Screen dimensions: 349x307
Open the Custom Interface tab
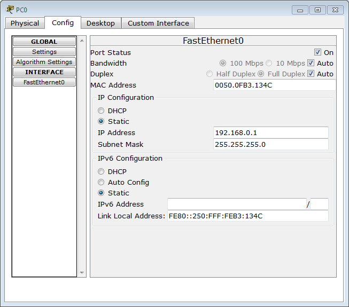pyautogui.click(x=158, y=23)
